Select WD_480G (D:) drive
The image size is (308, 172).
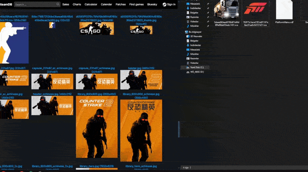(195, 72)
